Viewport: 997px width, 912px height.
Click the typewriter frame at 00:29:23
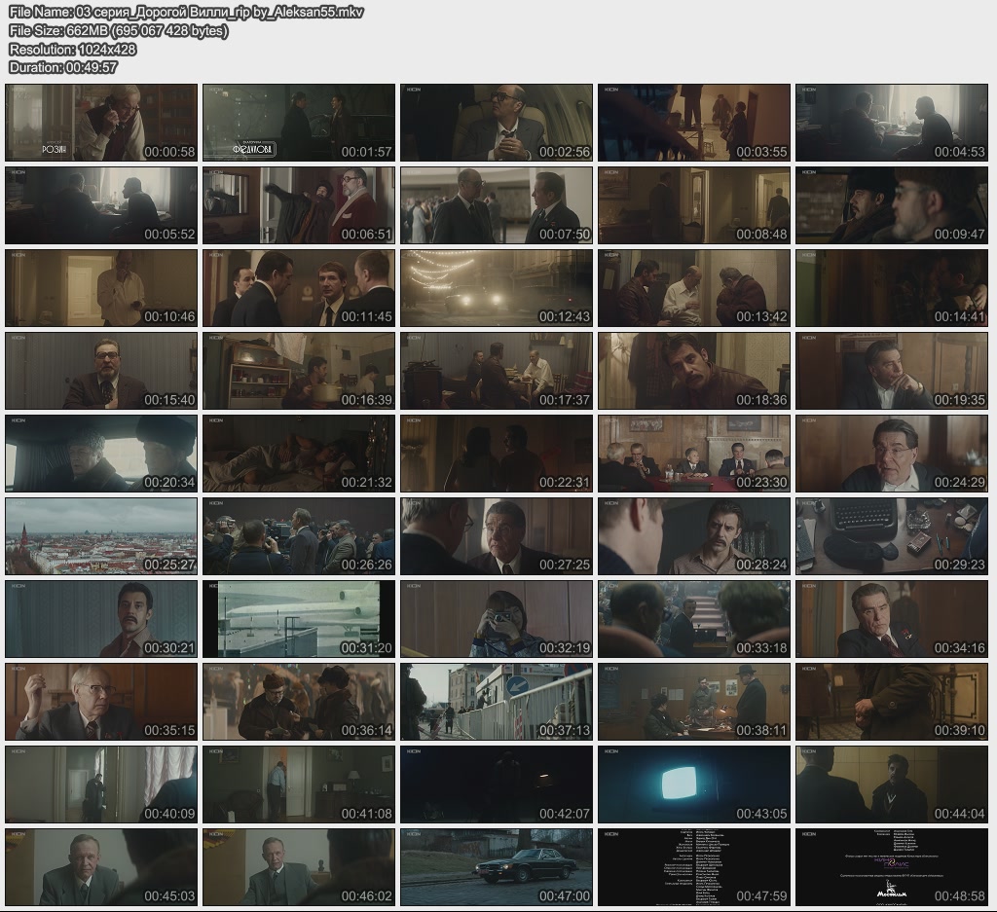[891, 536]
